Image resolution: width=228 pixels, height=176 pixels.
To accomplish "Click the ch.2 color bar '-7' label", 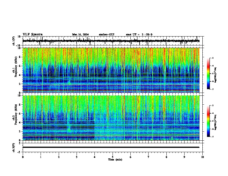I will [x=212, y=137].
